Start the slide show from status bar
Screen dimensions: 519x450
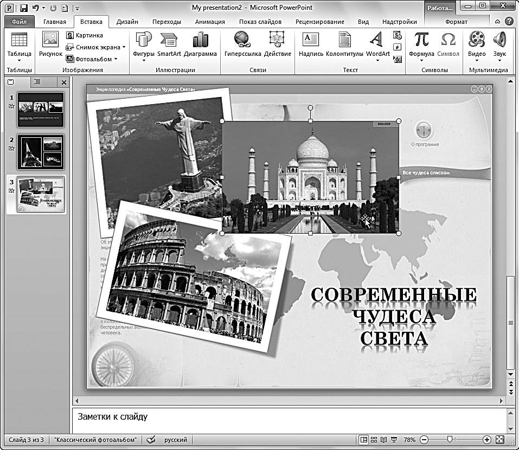click(x=394, y=440)
